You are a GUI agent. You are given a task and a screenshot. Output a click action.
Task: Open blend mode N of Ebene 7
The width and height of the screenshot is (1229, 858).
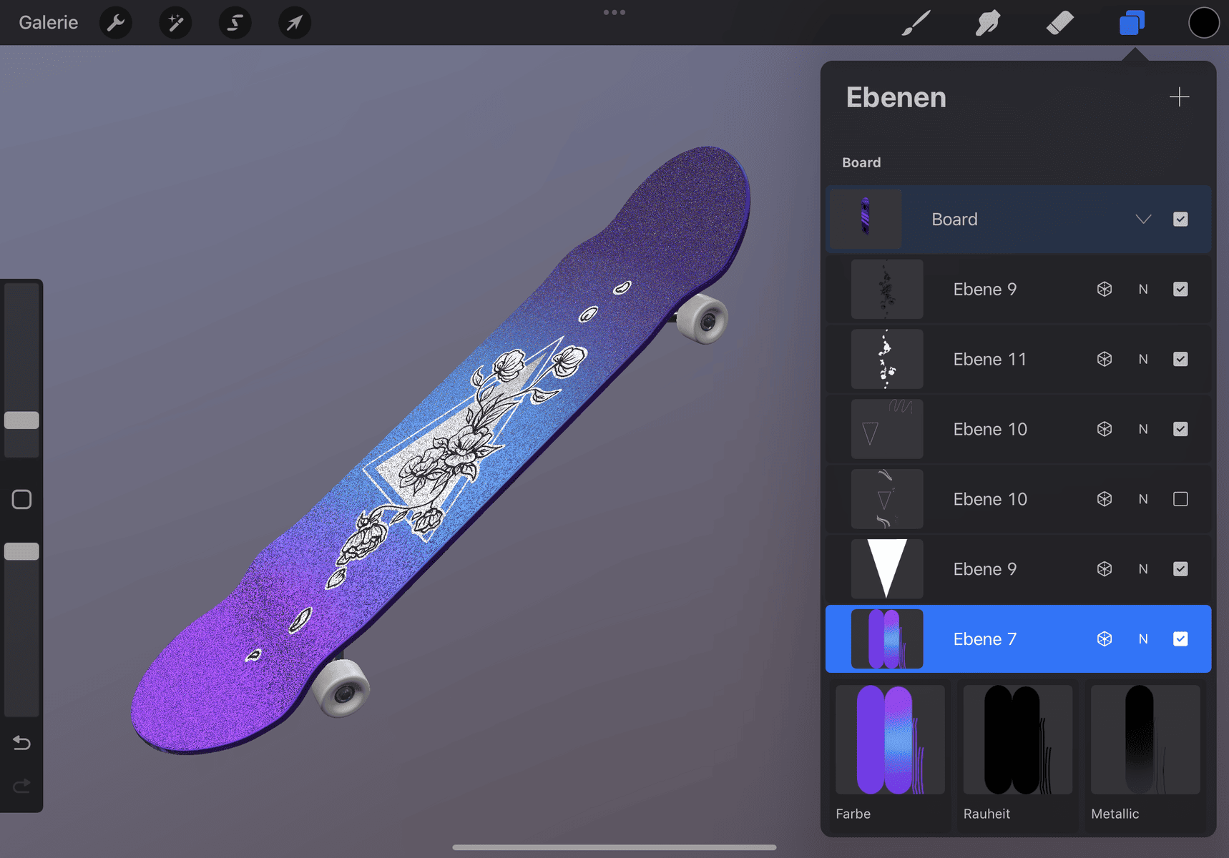[1143, 639]
